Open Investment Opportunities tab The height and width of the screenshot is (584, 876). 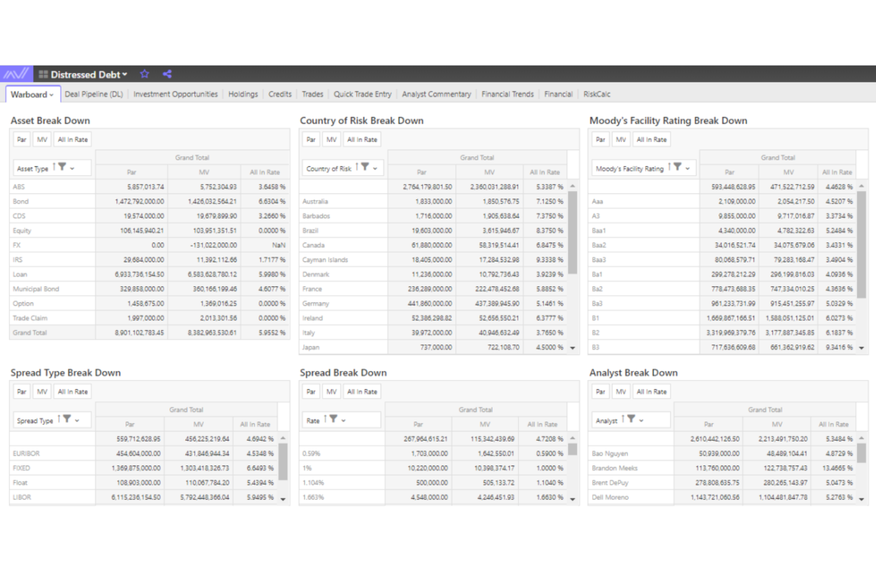(175, 94)
